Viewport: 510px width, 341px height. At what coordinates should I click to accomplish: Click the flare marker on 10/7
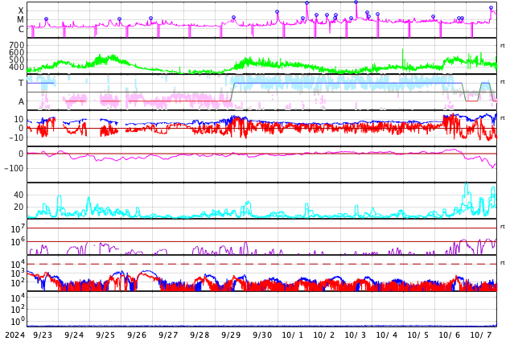click(x=491, y=8)
